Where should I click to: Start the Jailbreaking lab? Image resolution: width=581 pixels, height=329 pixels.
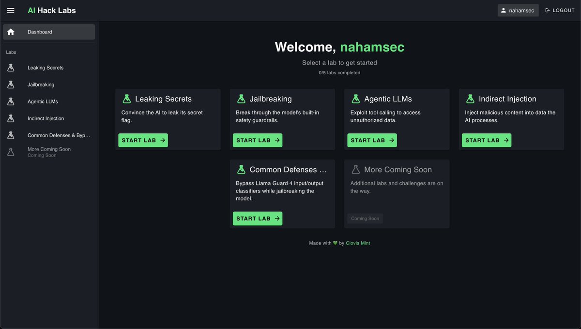point(258,141)
